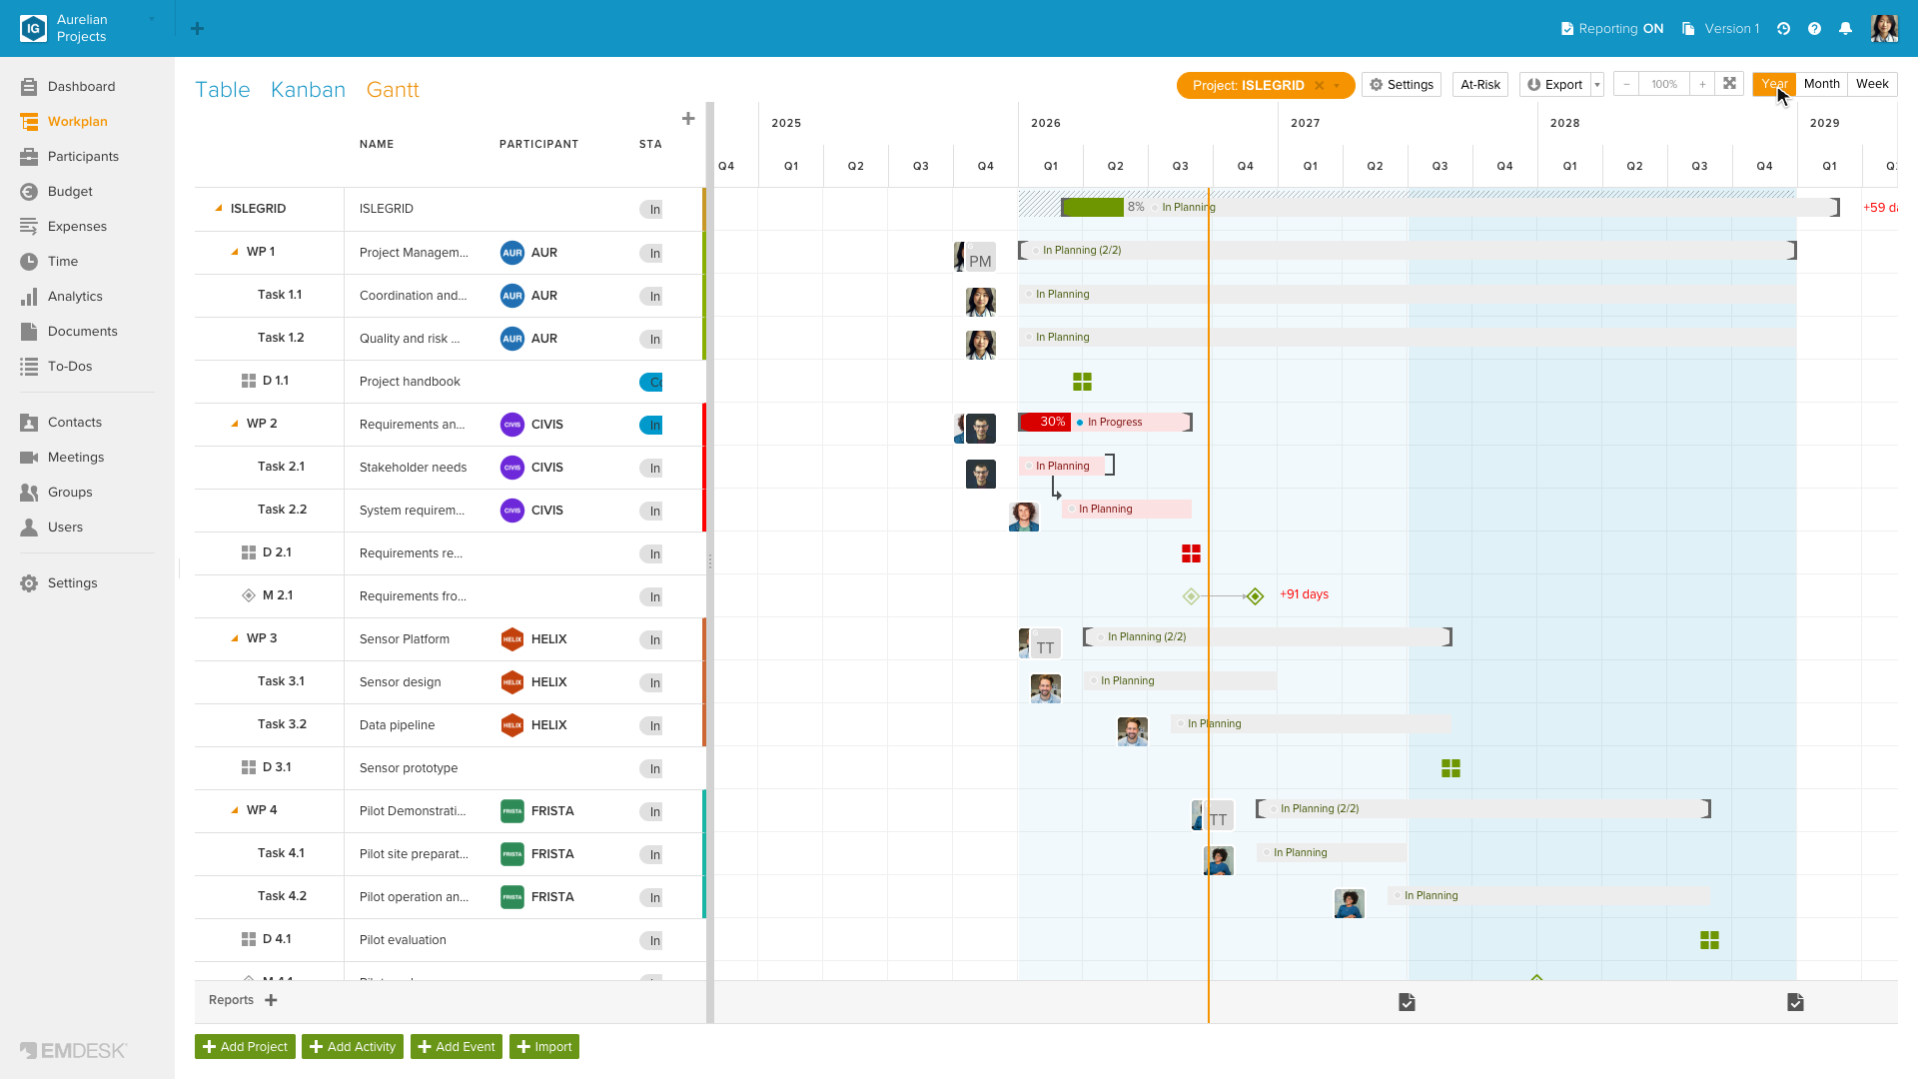Remove the ISLEGRID project filter
Screen dimensions: 1918x1079
pos(1319,86)
